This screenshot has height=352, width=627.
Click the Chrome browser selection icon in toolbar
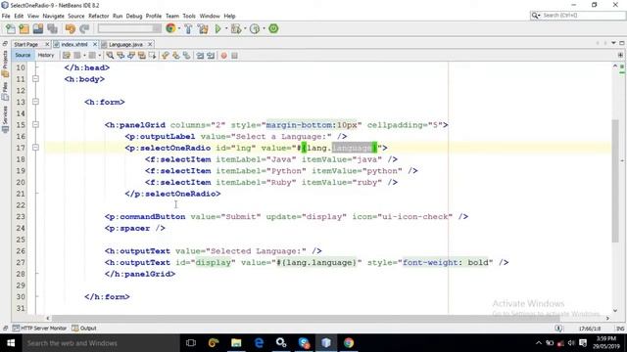click(x=170, y=28)
